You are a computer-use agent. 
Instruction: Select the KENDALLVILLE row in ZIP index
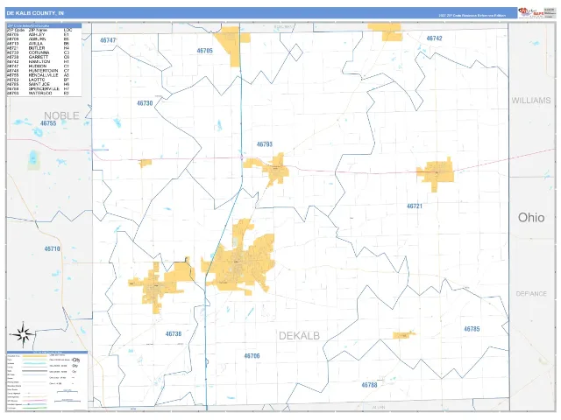point(39,75)
